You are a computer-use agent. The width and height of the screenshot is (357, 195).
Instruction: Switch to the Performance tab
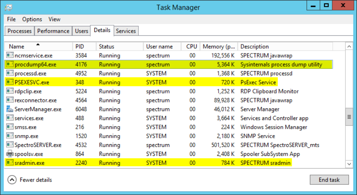tap(53, 31)
